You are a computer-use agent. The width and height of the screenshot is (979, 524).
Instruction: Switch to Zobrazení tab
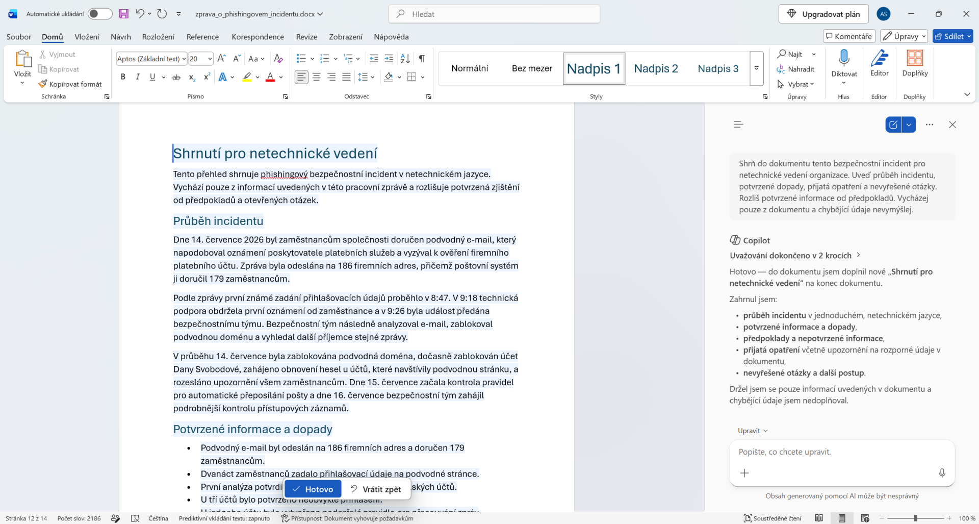(346, 37)
